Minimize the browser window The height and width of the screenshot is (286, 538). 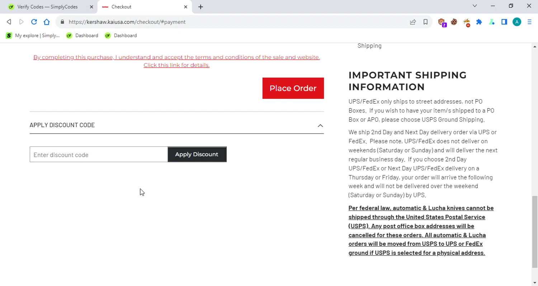[x=493, y=6]
